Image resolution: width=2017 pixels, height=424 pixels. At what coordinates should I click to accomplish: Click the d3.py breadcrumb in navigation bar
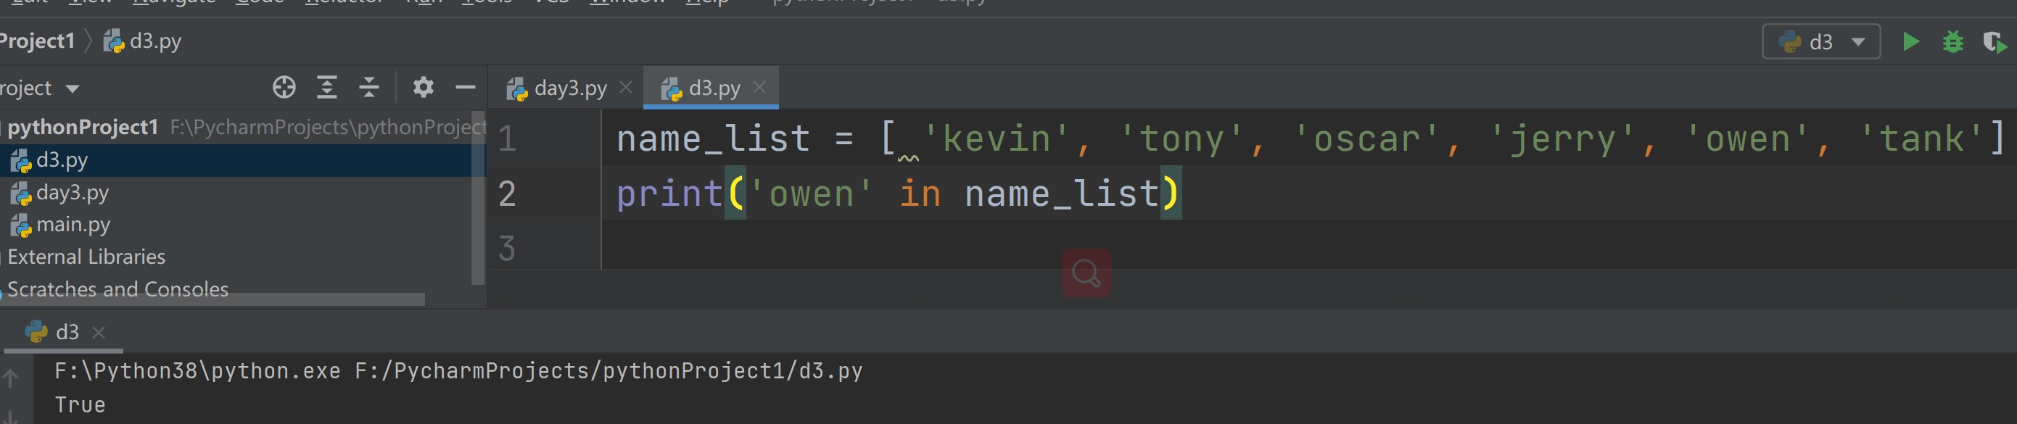154,41
